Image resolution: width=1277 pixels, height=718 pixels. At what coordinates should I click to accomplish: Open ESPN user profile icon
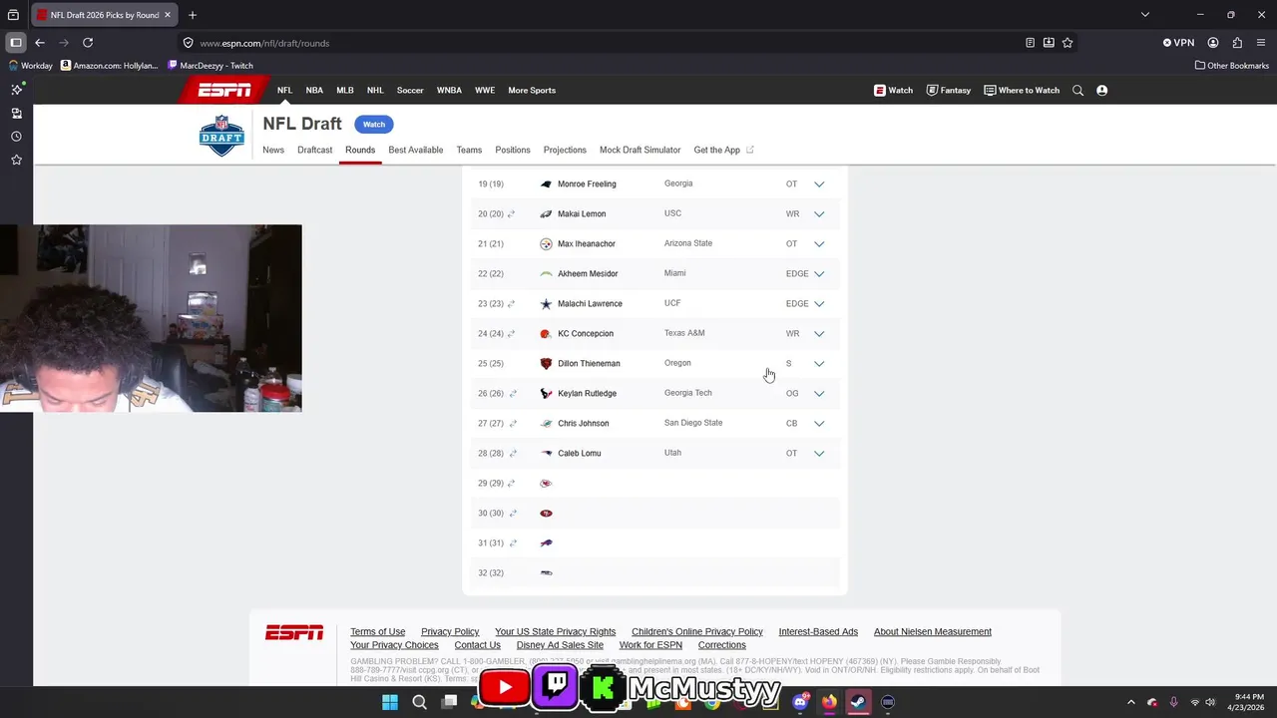(1101, 90)
